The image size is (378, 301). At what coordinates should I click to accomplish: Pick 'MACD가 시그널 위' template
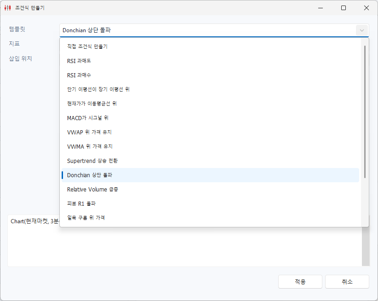tap(210, 118)
